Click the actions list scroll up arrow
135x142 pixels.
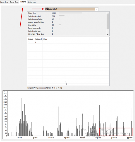(108, 13)
